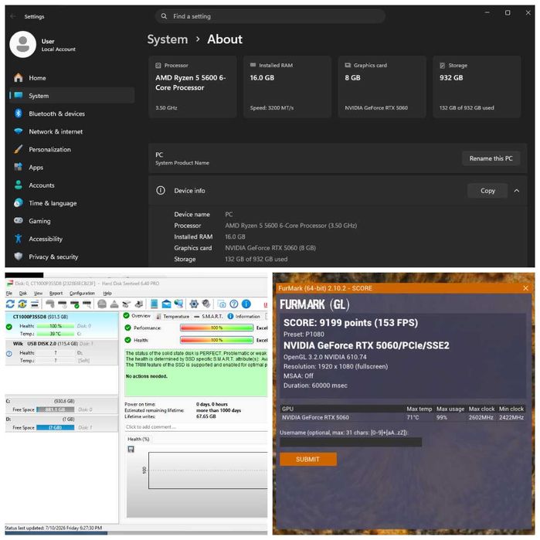
Task: Click the floppy save icon above health graph
Action: pos(131,449)
